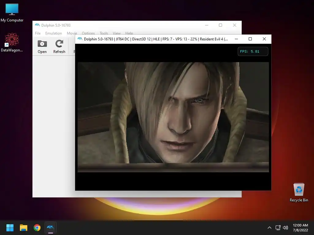The image size is (314, 235).
Task: Click the FPS 5.81 overlay counter
Action: click(x=253, y=51)
